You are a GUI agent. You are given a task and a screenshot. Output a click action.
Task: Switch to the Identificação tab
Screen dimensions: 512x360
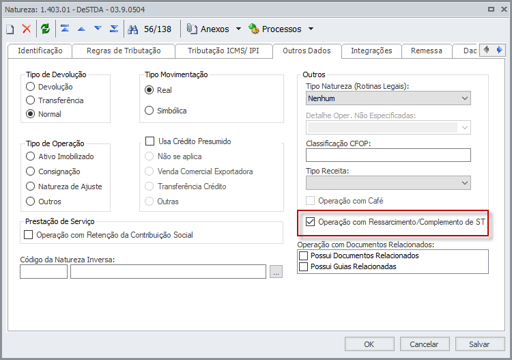click(40, 51)
